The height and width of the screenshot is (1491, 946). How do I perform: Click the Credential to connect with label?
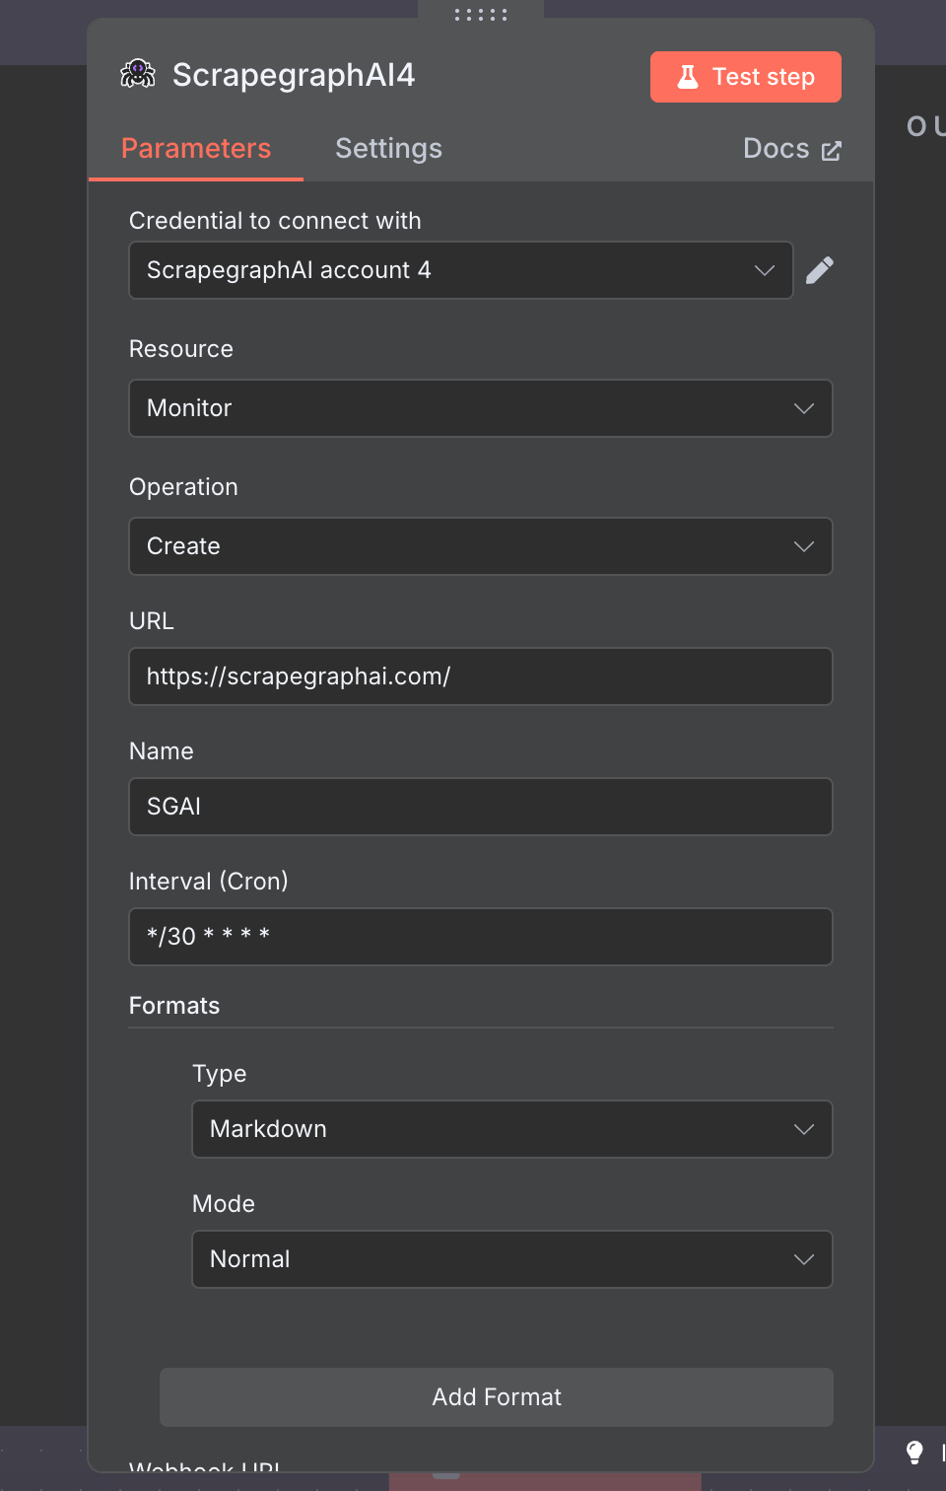(x=275, y=221)
